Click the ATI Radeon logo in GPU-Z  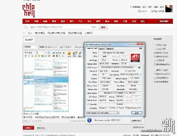(135, 58)
